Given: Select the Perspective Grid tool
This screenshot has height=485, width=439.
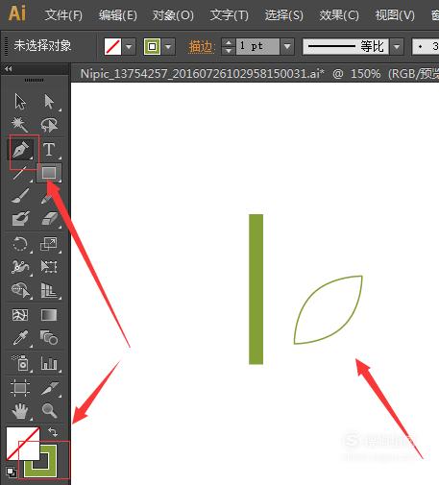Looking at the screenshot, I should tap(49, 290).
